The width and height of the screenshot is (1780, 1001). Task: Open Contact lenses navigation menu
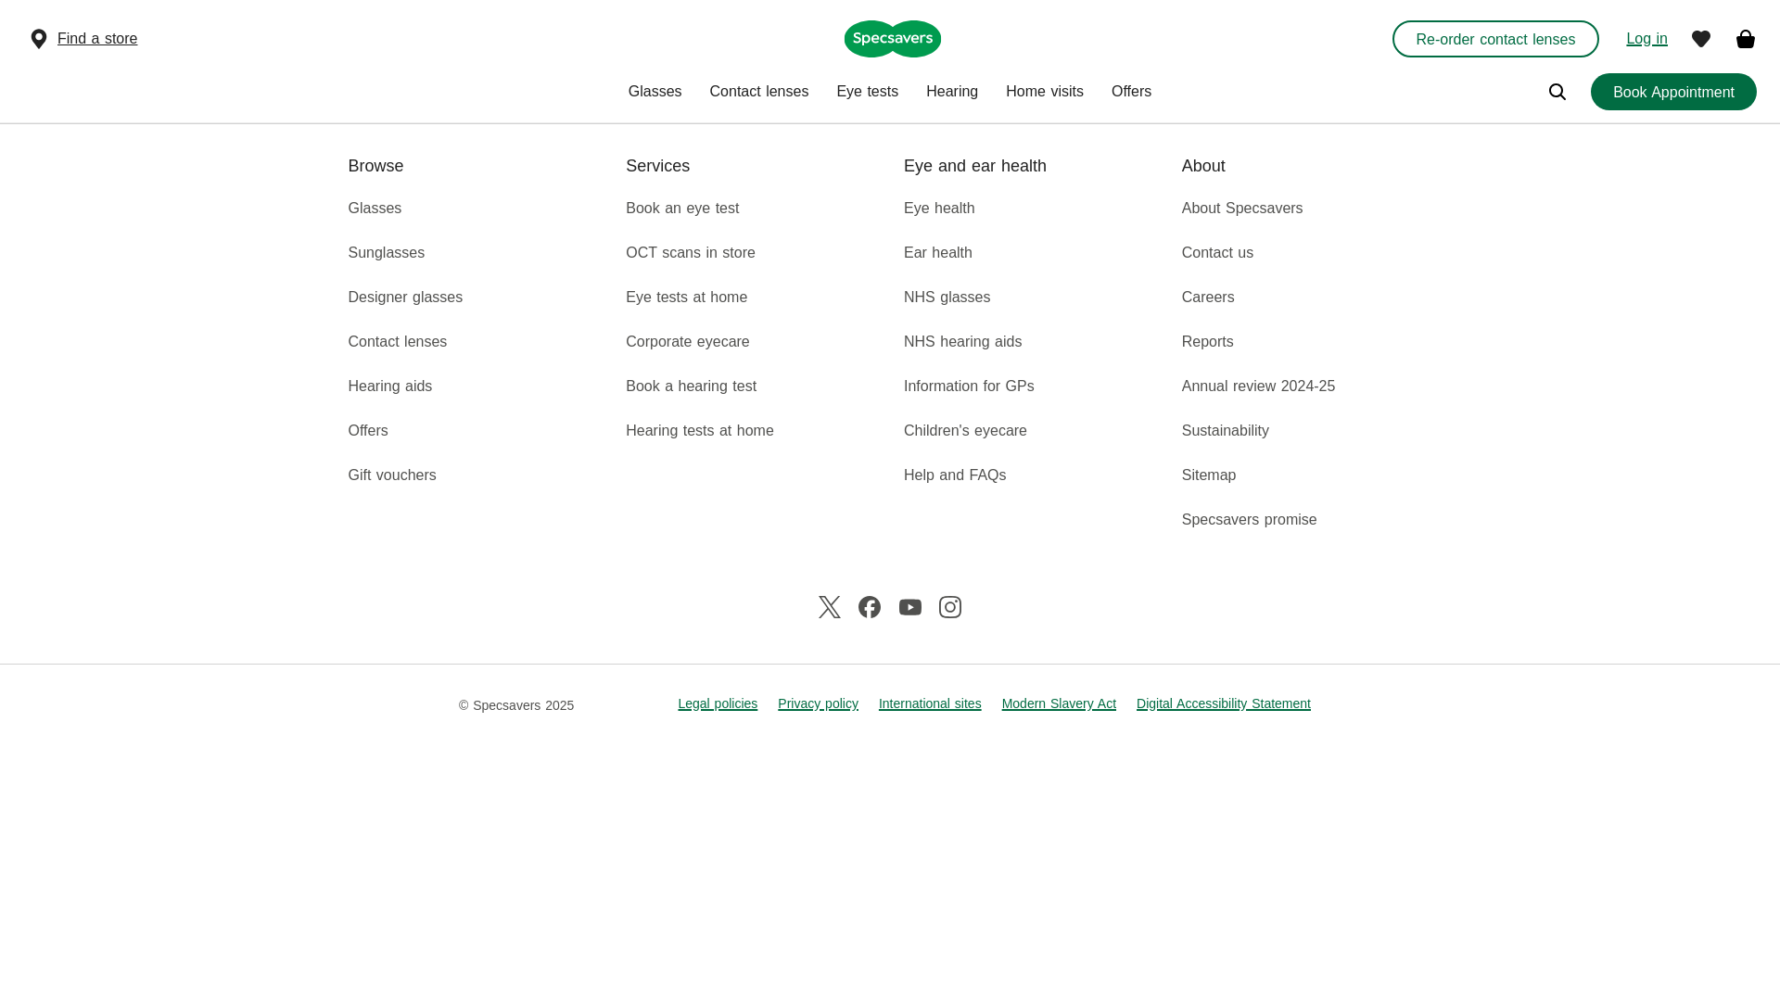758,92
